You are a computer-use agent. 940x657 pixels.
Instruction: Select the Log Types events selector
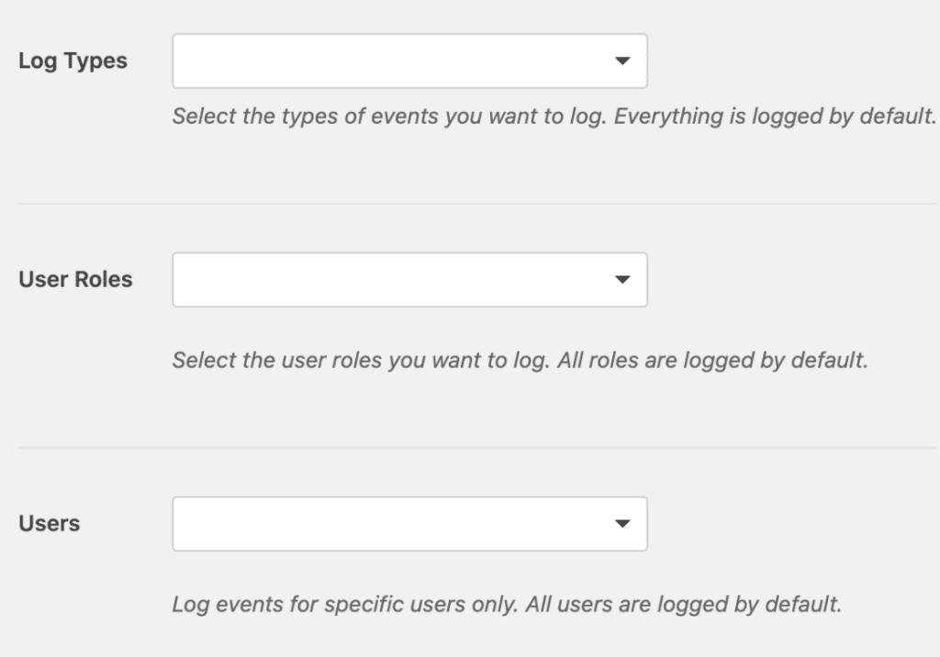click(408, 61)
